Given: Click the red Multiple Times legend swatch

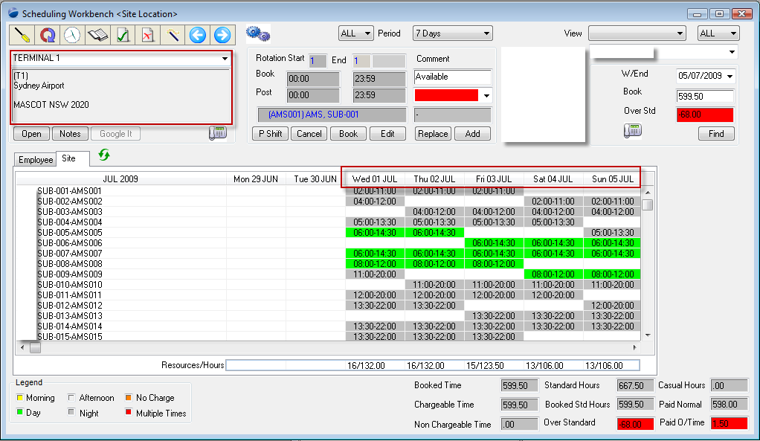Looking at the screenshot, I should coord(129,412).
